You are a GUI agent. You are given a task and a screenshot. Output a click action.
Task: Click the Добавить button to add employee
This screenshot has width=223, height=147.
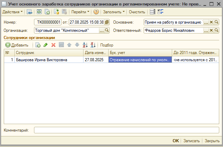[17, 45]
